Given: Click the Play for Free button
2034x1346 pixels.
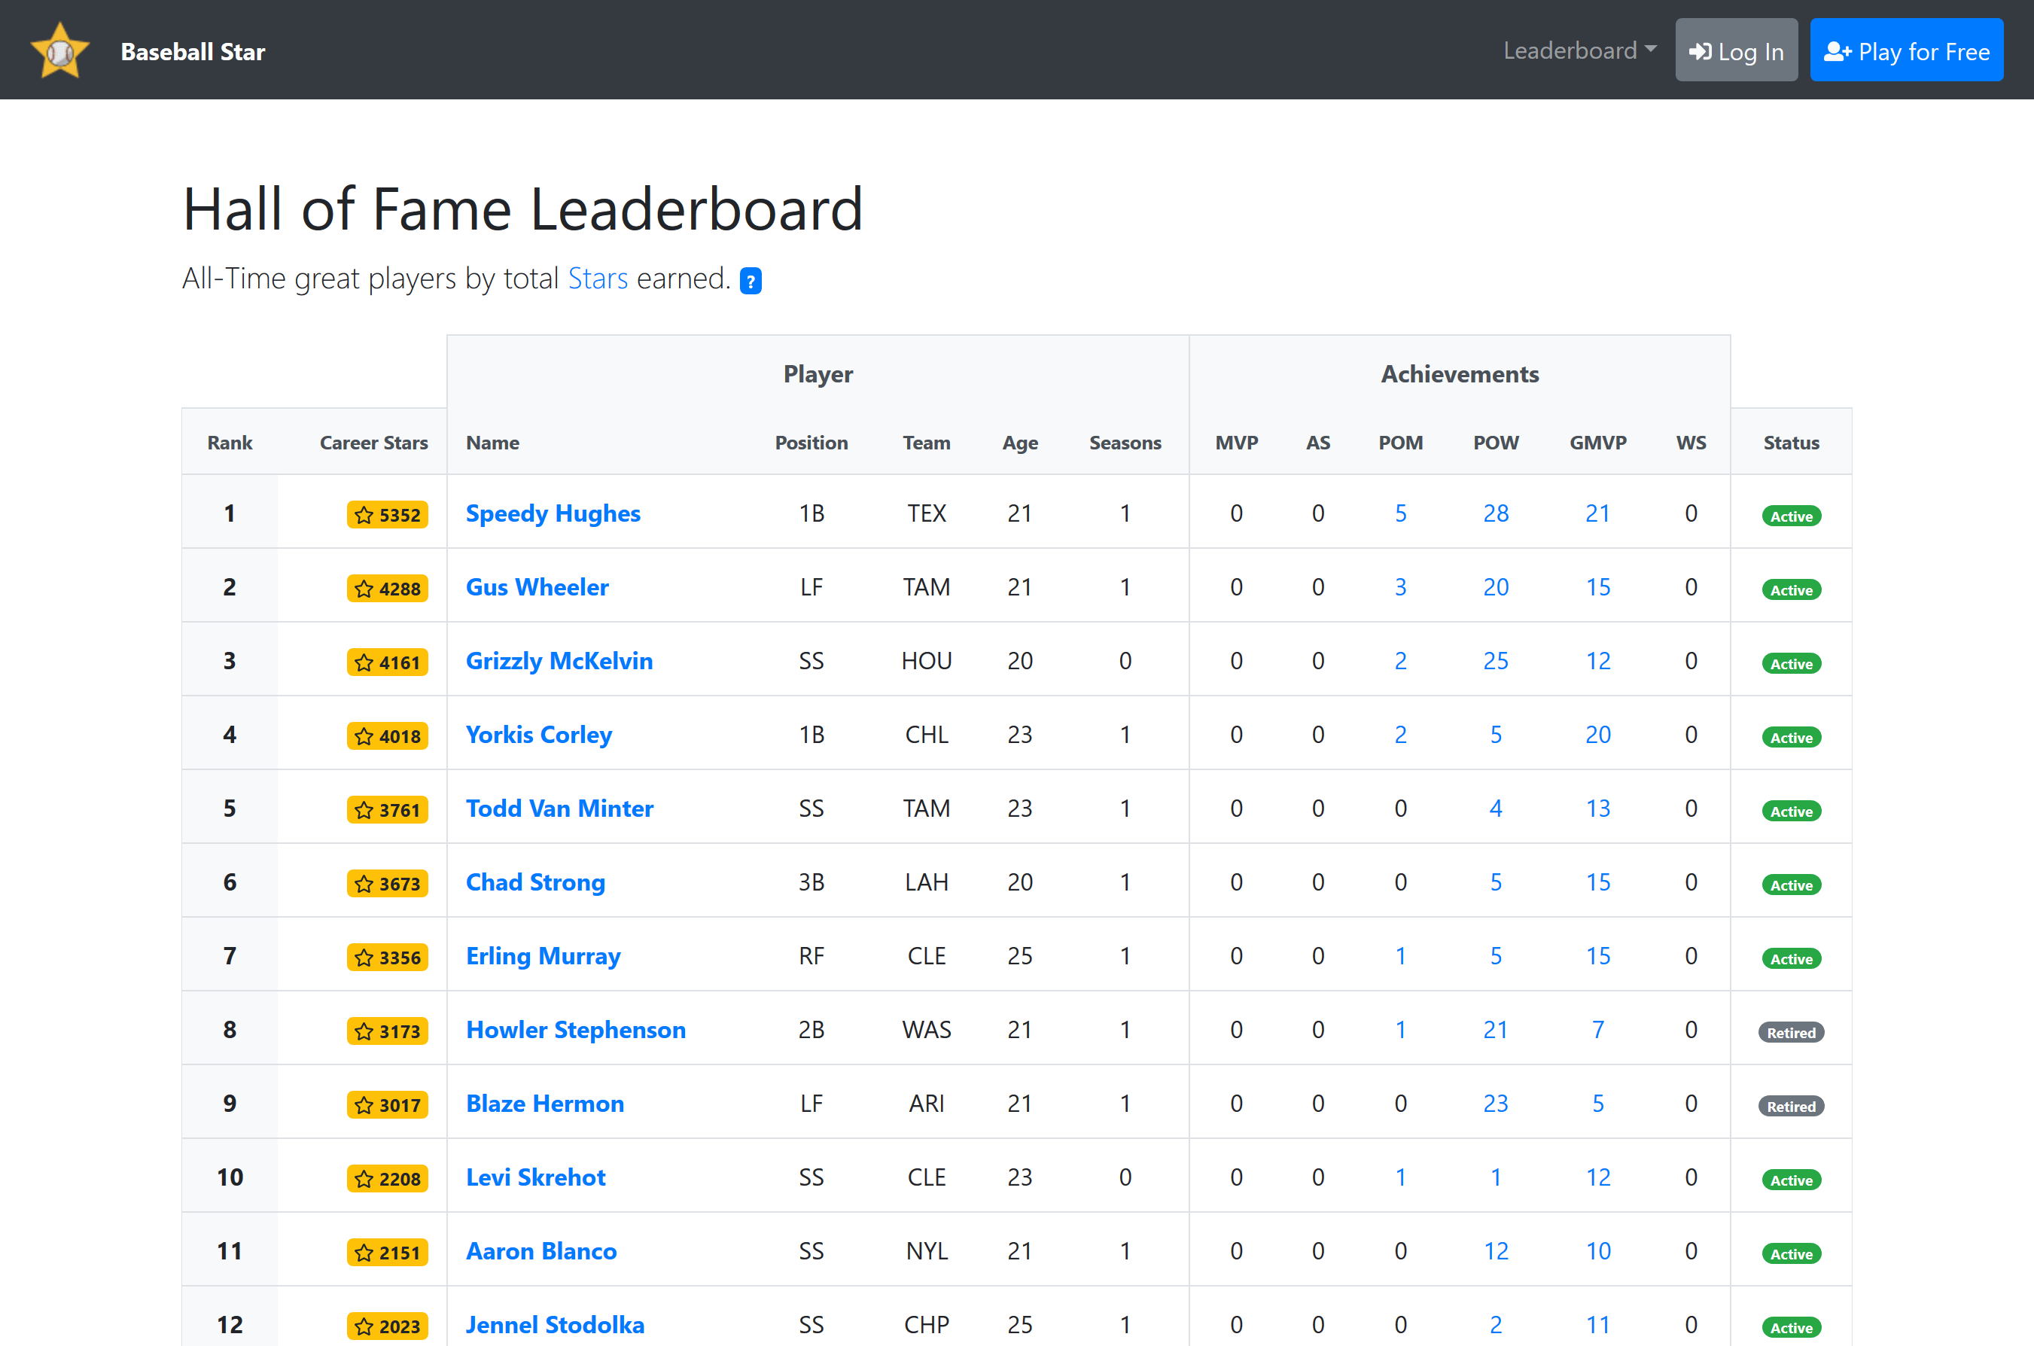Looking at the screenshot, I should coord(1906,50).
